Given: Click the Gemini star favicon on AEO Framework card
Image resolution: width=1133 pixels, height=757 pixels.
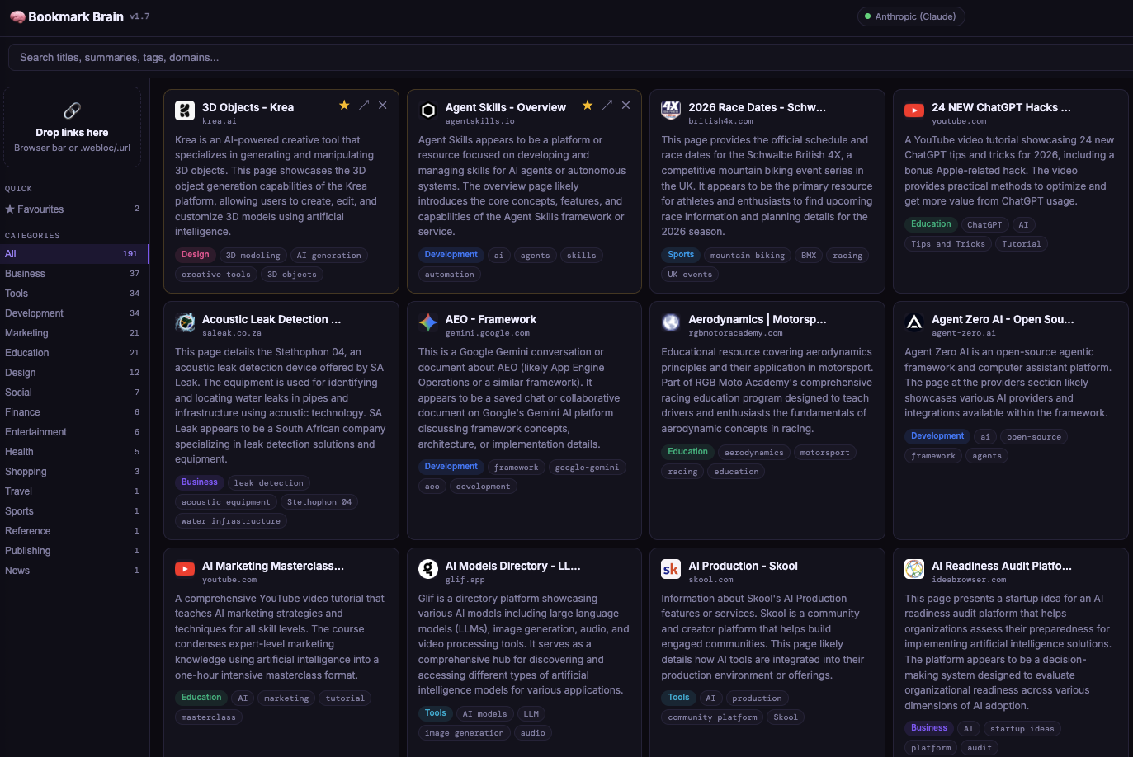Looking at the screenshot, I should point(428,322).
